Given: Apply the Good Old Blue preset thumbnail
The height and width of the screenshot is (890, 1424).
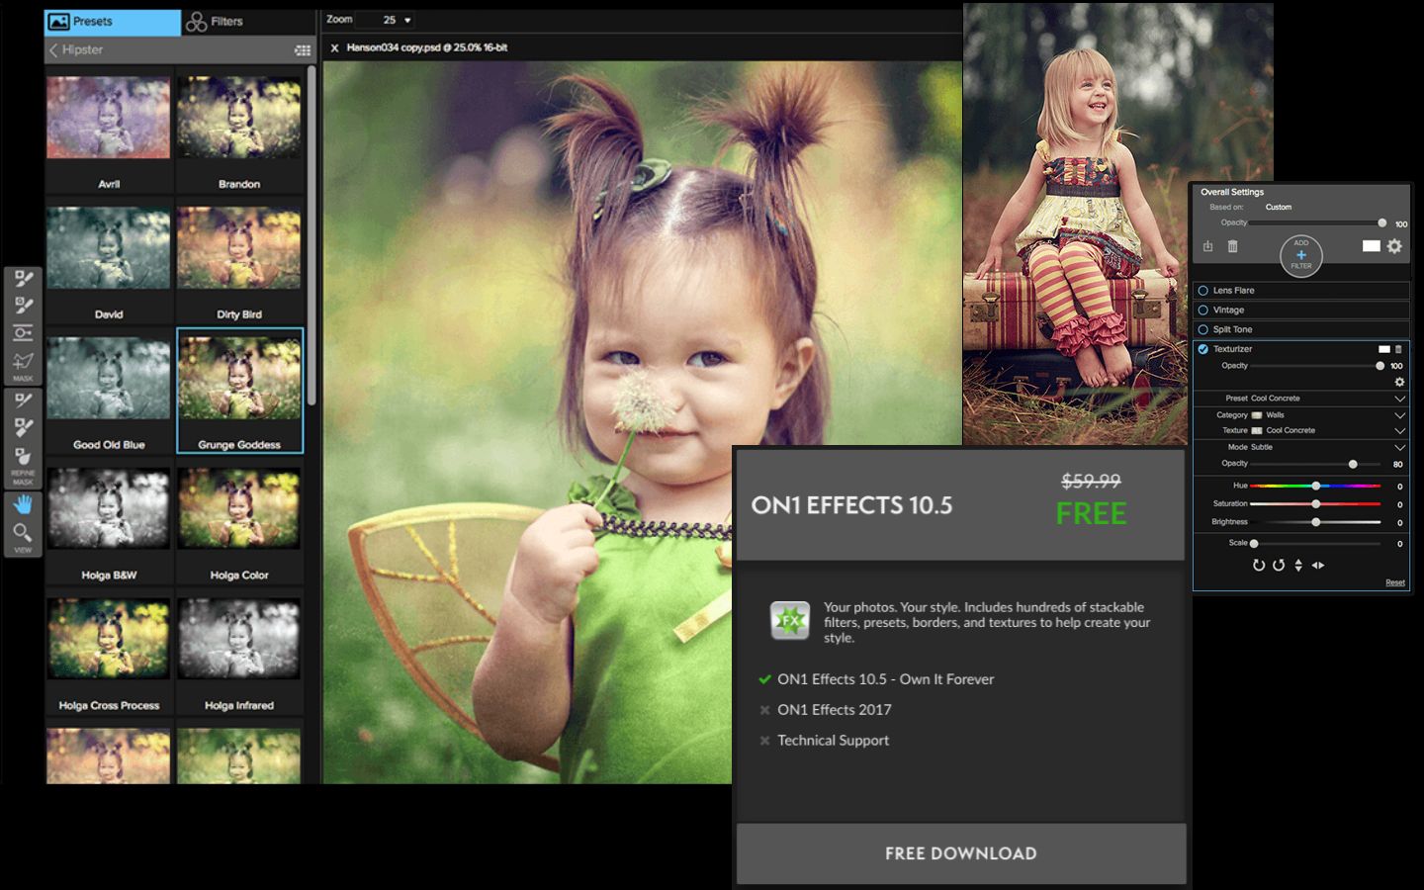Looking at the screenshot, I should point(109,379).
